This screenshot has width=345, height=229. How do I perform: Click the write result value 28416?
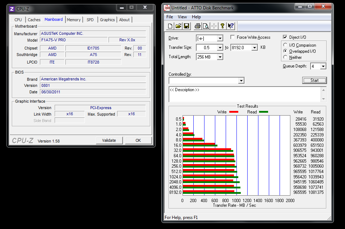[301, 119]
